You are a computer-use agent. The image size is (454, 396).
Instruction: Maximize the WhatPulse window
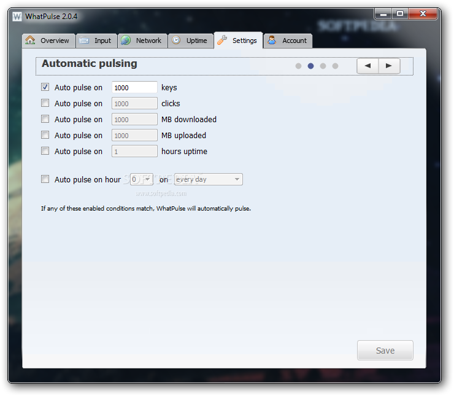pos(400,14)
